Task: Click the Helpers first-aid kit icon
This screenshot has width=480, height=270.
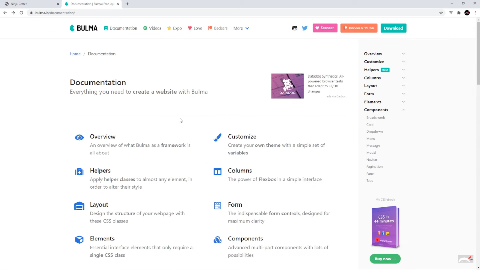Action: 79,171
